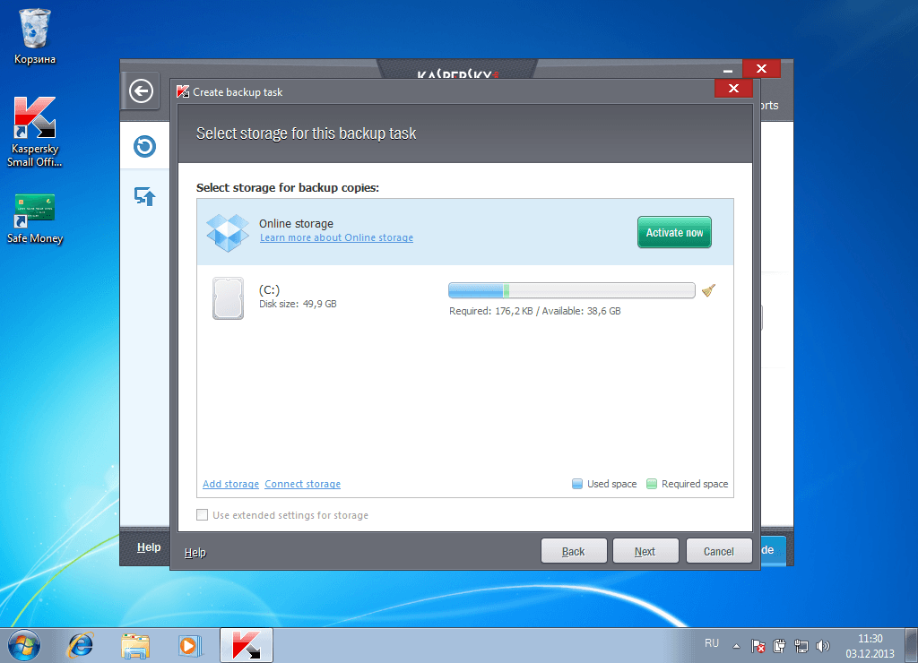Open the backup upload-arrow sidebar icon

tap(144, 196)
